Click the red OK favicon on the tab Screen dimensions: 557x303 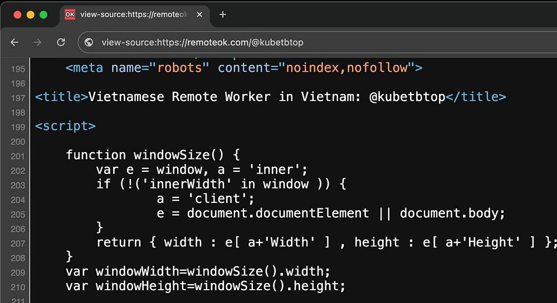pos(70,14)
